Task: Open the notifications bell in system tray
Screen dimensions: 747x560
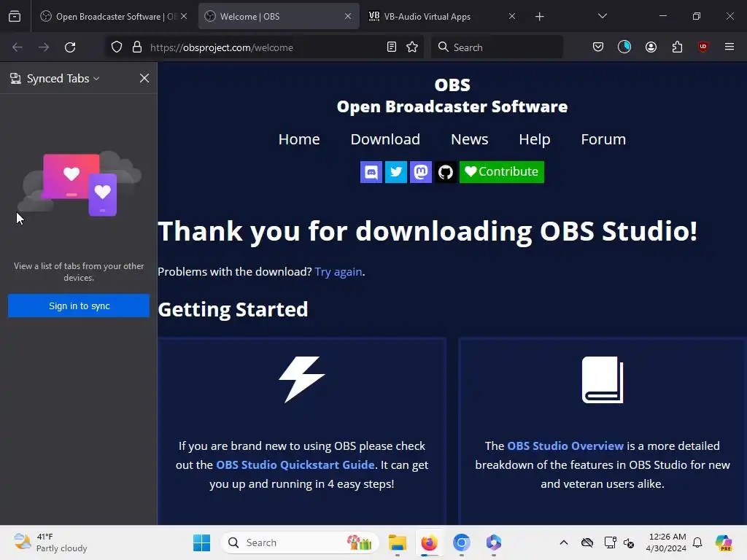Action: (697, 542)
